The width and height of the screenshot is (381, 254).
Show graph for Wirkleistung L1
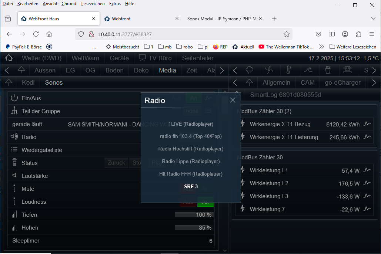367,170
